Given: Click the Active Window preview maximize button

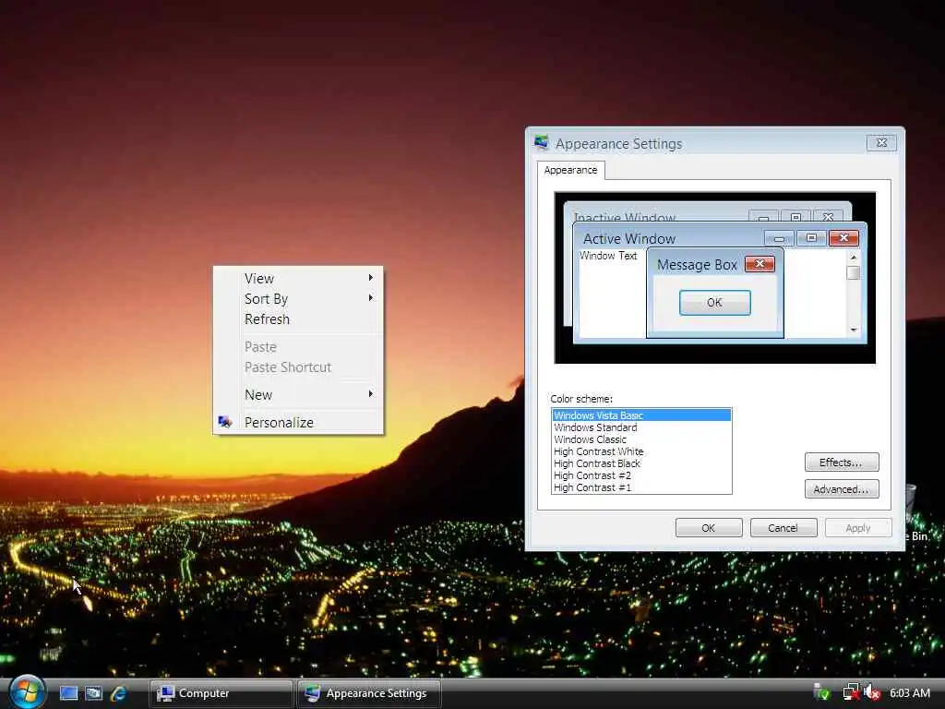Looking at the screenshot, I should coord(811,238).
